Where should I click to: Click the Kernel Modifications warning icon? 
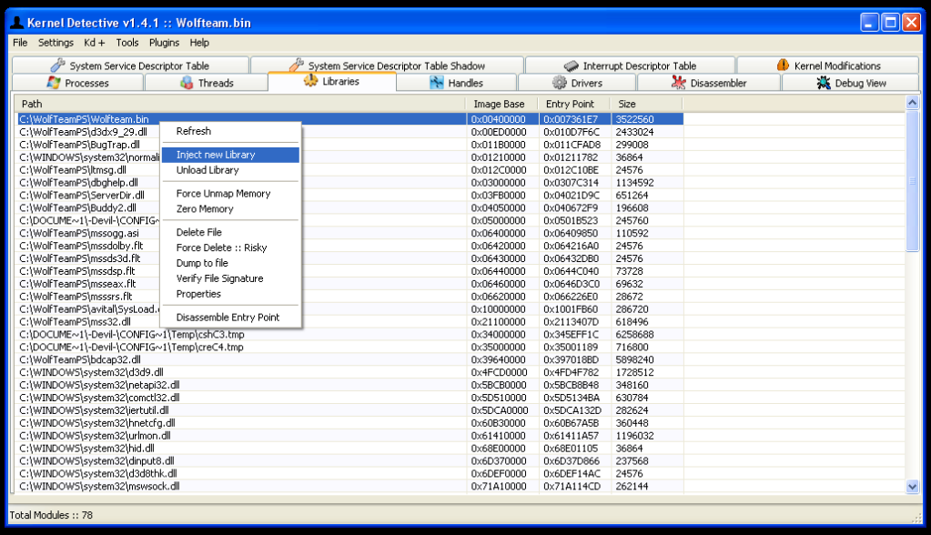(783, 66)
